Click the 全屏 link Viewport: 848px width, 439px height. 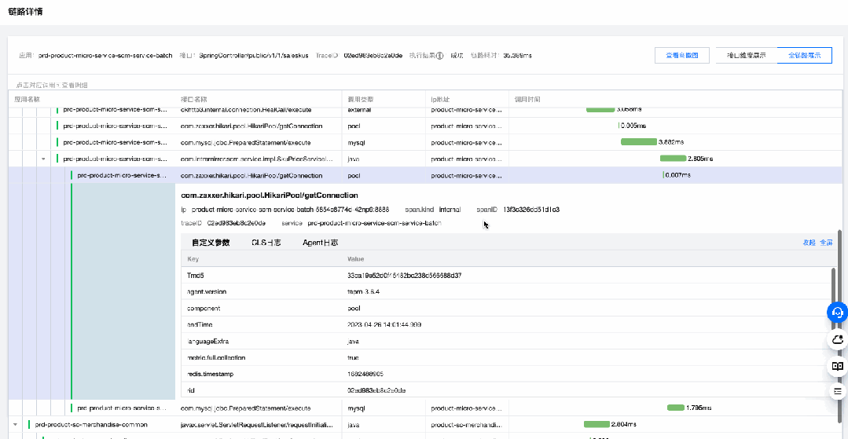pos(826,243)
